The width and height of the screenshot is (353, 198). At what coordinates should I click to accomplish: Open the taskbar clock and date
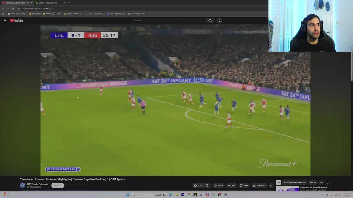(346, 195)
